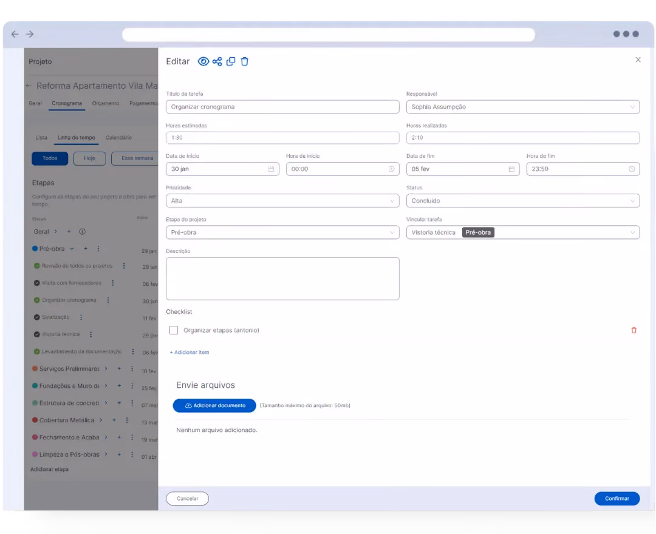Open options for Levantamento da documentação

(x=133, y=351)
